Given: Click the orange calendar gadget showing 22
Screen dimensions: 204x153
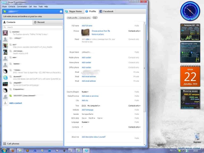Looking at the screenshot, I should coord(190,76).
